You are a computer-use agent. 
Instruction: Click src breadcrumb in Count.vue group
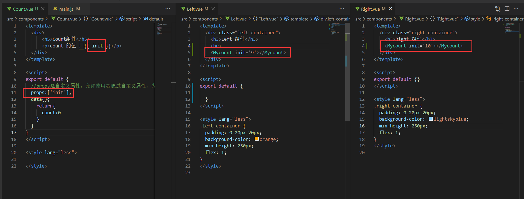click(x=10, y=19)
